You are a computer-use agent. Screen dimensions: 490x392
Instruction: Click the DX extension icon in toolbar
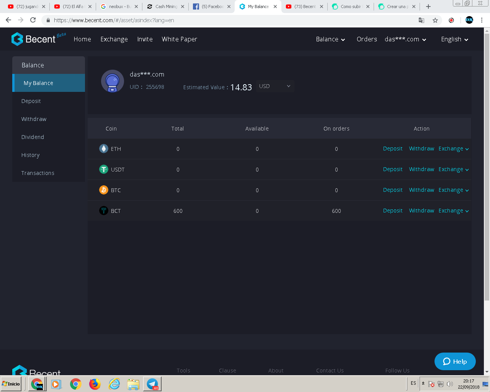point(469,20)
